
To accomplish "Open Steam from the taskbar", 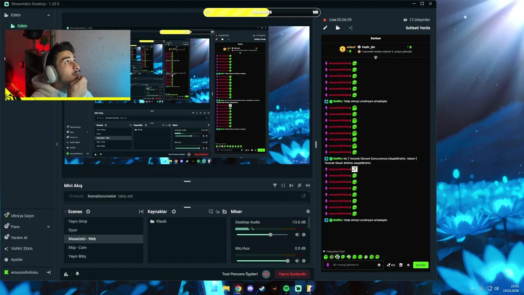I will [x=262, y=288].
